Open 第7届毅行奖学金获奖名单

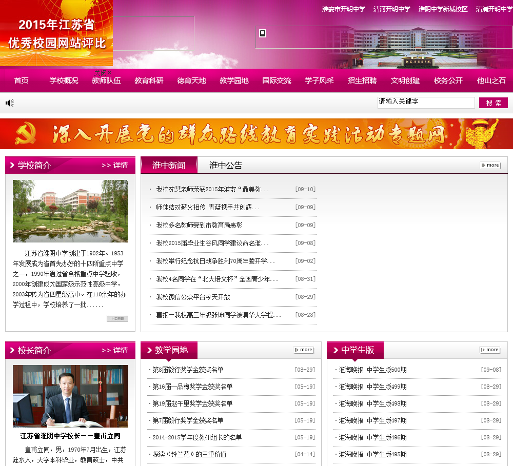point(188,420)
